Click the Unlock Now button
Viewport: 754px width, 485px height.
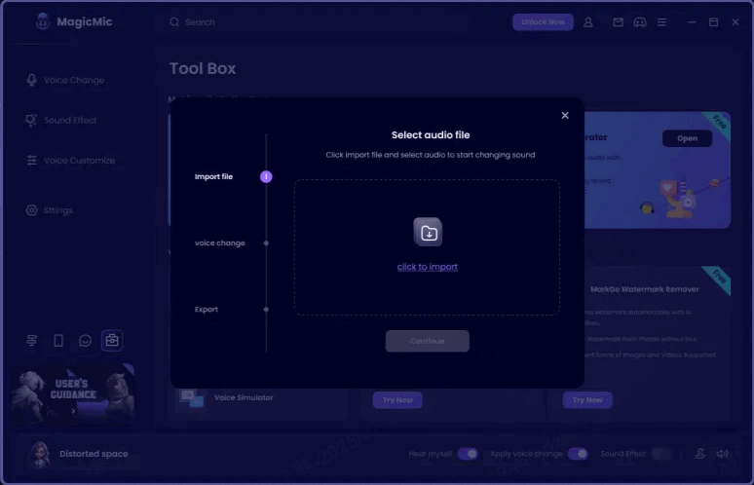coord(543,22)
